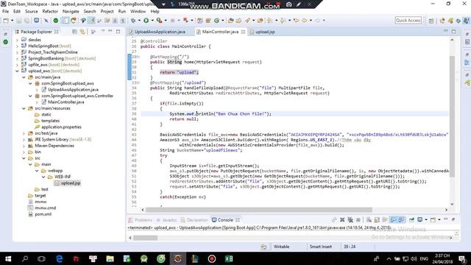Open the Source menu
471x265 pixels.
[x=31, y=12]
